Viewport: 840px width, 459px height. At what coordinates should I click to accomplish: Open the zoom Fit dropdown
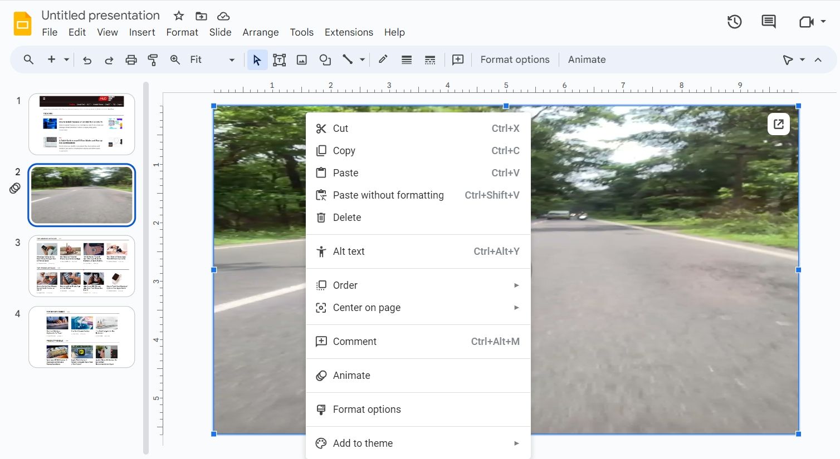click(231, 59)
